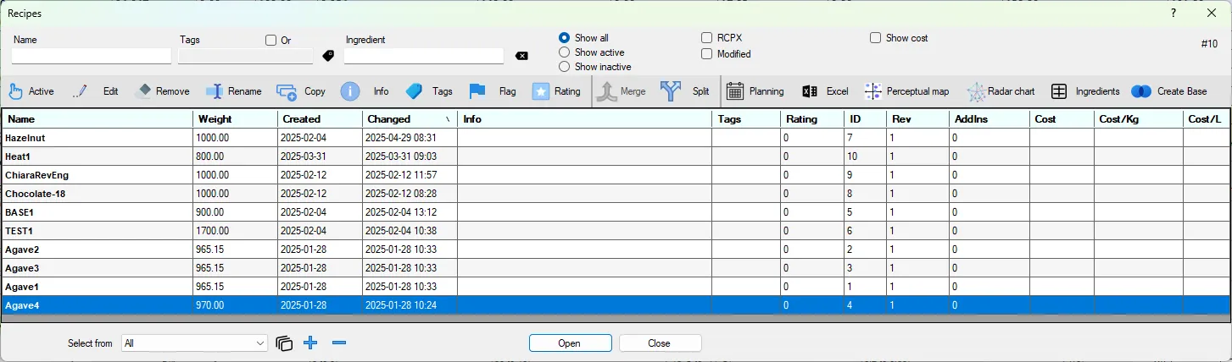Click the blue plus icon
Screen dimensions: 1232x362
[x=310, y=343]
